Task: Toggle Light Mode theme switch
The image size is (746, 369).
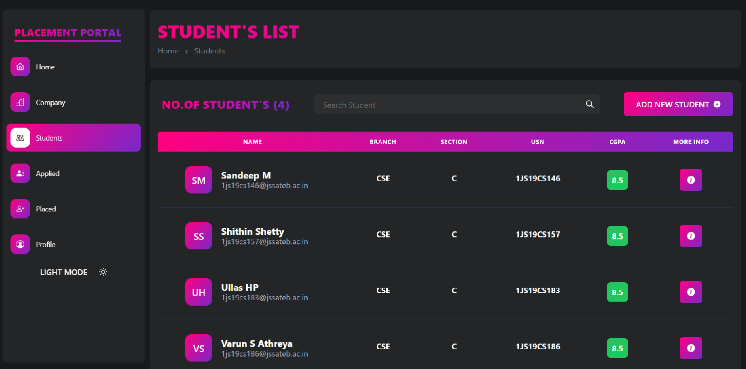Action: (x=103, y=272)
